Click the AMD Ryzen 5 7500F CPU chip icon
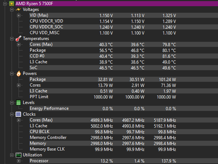218x164 pixels. coord(12,4)
